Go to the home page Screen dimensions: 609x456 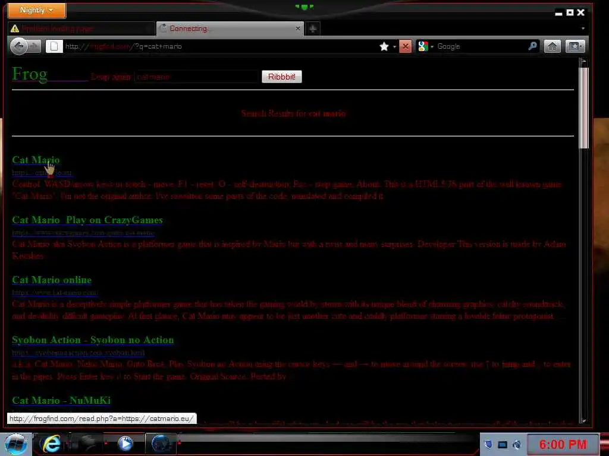[x=552, y=46]
